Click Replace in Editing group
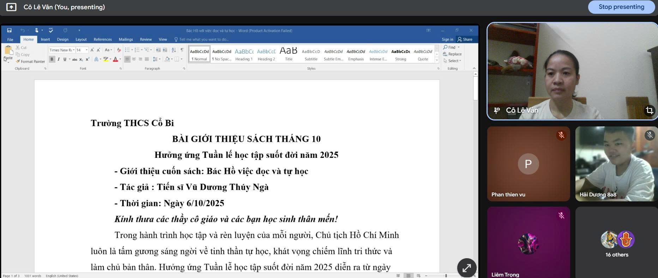 [452, 54]
